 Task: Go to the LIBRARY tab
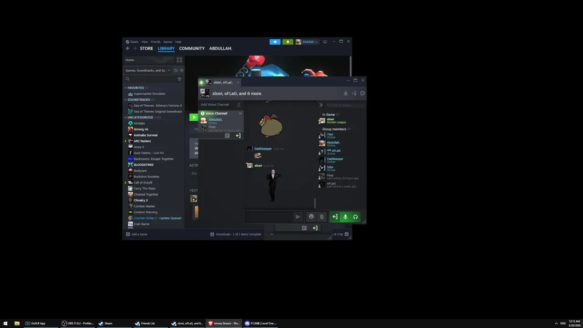pos(166,48)
